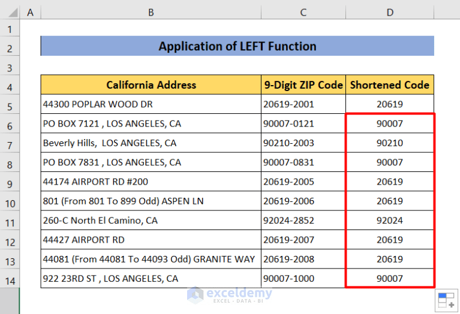Click ZIP code 90007-0121

(303, 123)
